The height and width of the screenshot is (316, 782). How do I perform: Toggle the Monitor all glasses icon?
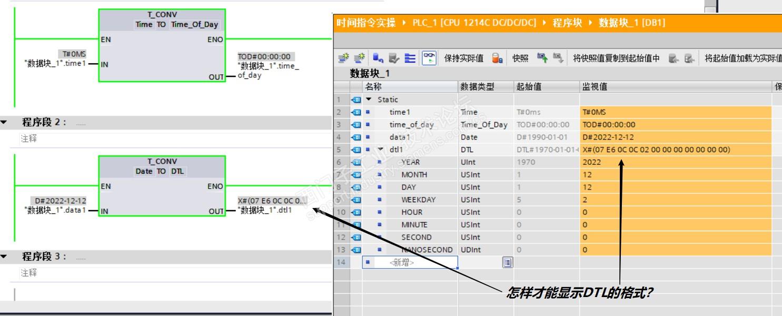(x=429, y=58)
